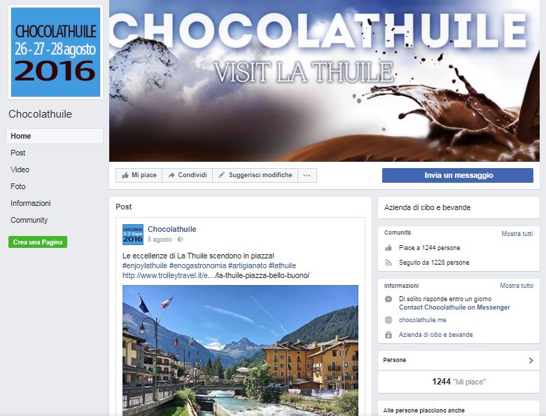
Task: Click the globe icon next to chocolathuile.me
Action: [388, 320]
